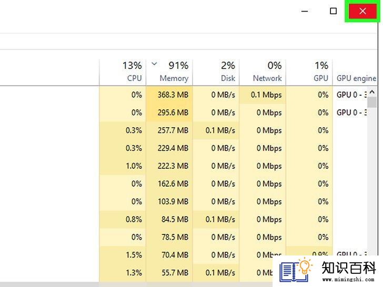Click the GPU engine column header
The image size is (383, 287).
tap(356, 72)
